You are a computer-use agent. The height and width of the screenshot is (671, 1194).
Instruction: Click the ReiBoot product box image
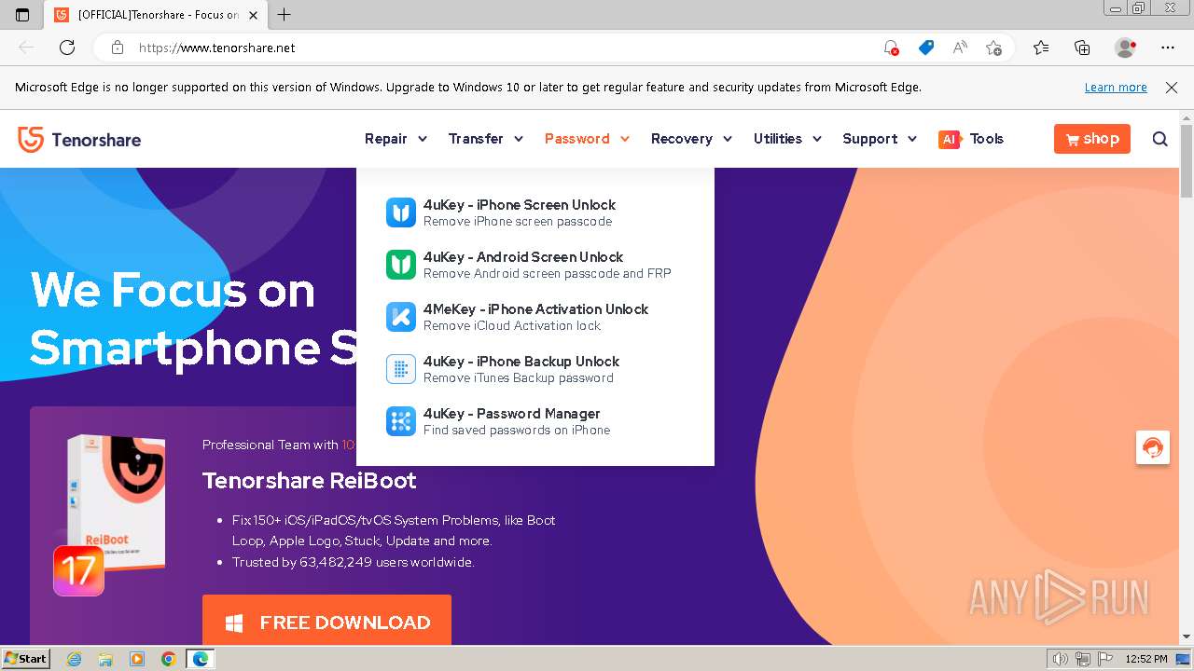click(x=117, y=501)
